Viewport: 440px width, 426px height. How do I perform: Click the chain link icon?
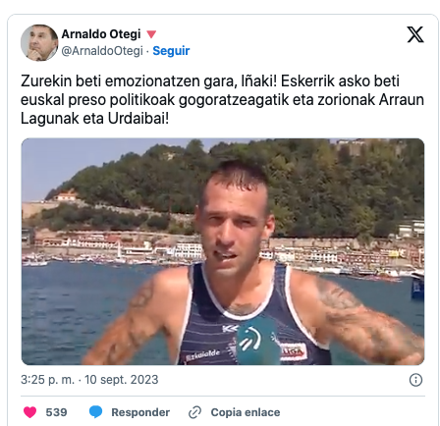194,412
